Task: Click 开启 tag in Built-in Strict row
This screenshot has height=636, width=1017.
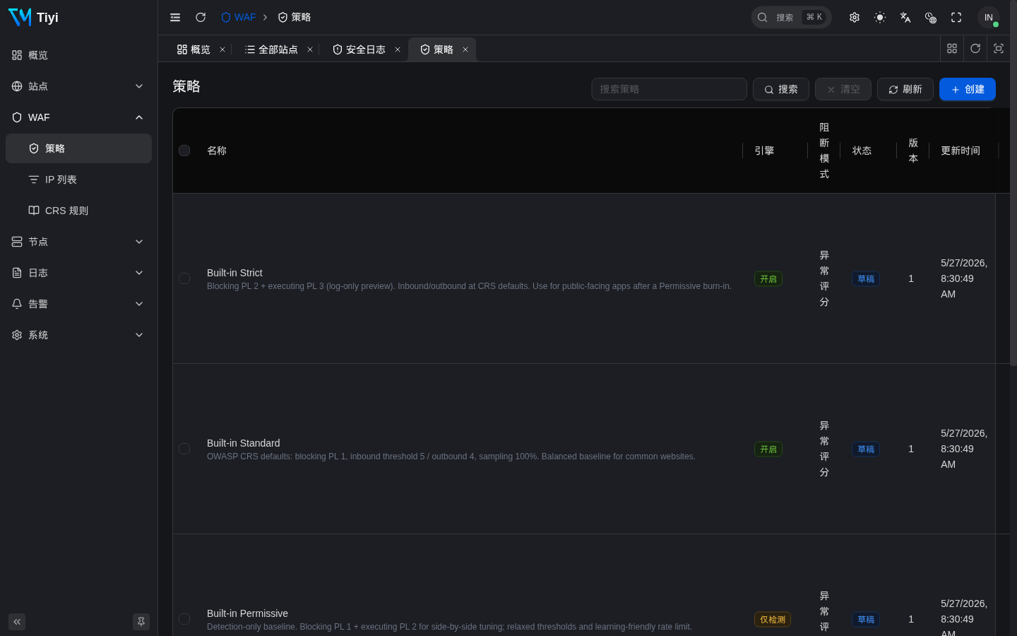Action: (768, 279)
